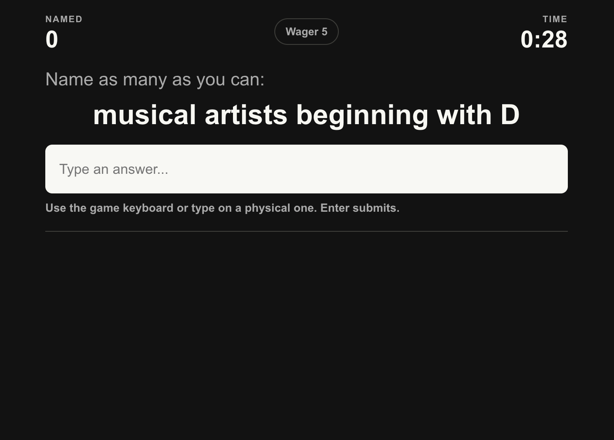This screenshot has height=440, width=614.
Task: Click the named score count 0
Action: click(x=52, y=40)
